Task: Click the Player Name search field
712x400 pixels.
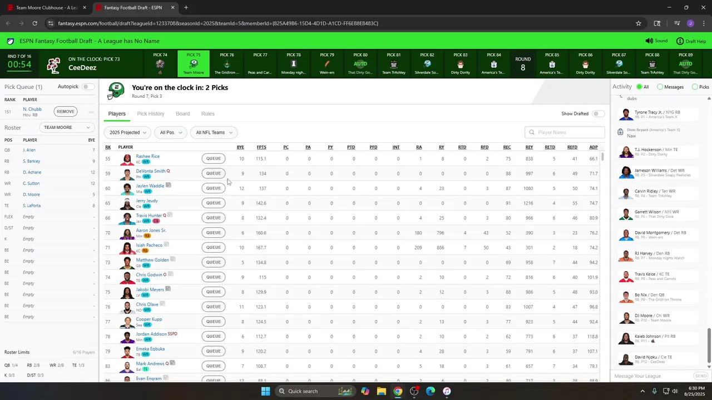Action: pyautogui.click(x=565, y=132)
